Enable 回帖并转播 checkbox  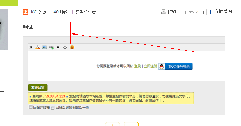point(31,107)
